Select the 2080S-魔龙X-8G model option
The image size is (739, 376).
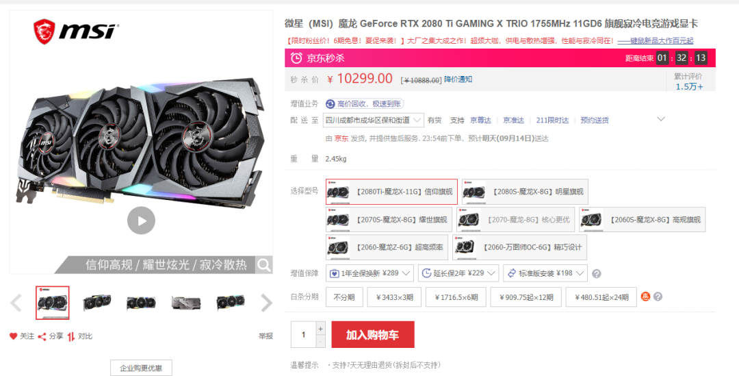525,192
